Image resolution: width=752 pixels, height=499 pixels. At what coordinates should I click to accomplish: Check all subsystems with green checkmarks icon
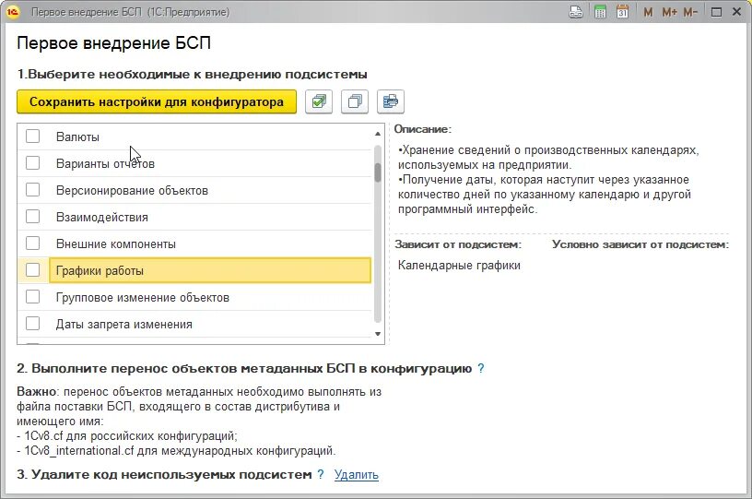[319, 101]
